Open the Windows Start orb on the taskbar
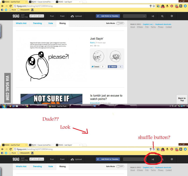 [x=4, y=106]
